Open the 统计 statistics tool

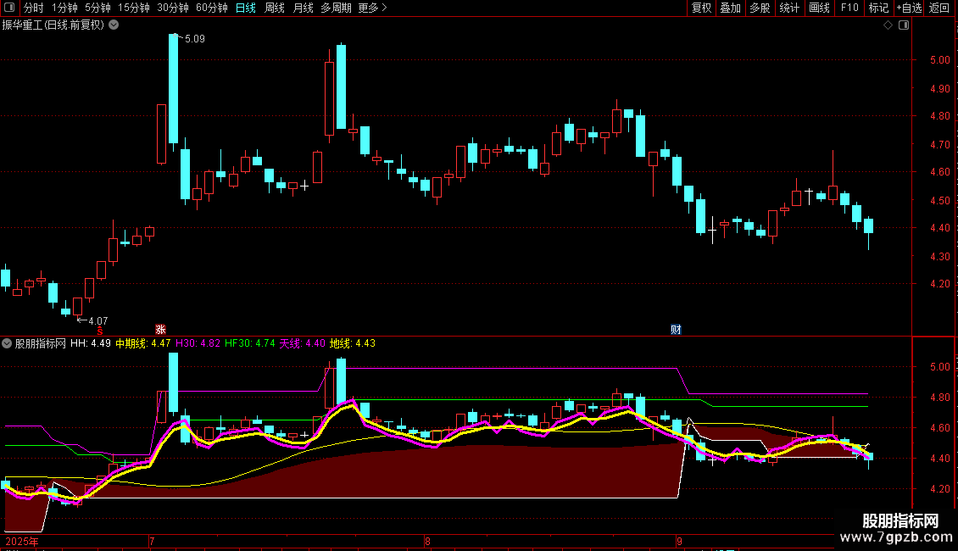pos(789,8)
